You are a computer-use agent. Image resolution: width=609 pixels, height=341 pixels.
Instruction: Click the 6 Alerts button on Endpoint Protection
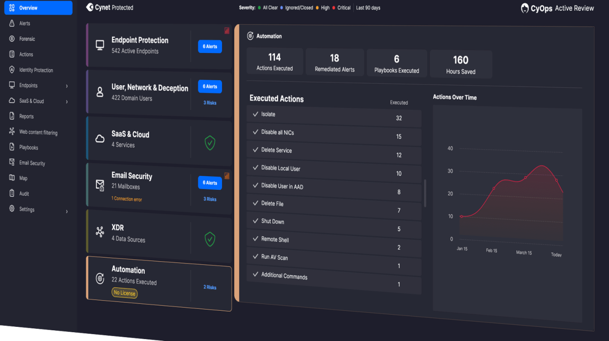(209, 46)
